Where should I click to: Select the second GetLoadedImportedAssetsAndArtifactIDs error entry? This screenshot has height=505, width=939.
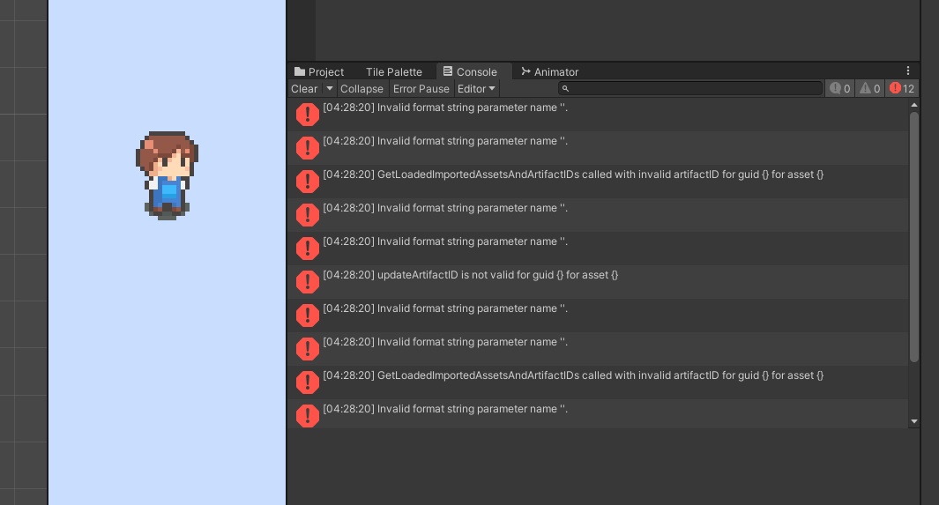click(x=598, y=382)
